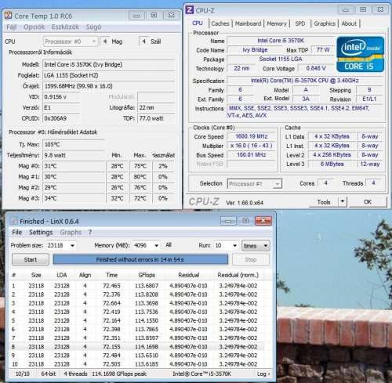The image size is (392, 383).
Task: Open the Settings menu in LinX
Action: pyautogui.click(x=41, y=232)
